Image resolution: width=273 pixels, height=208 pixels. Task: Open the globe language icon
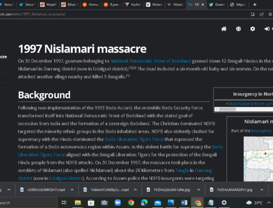(238, 29)
